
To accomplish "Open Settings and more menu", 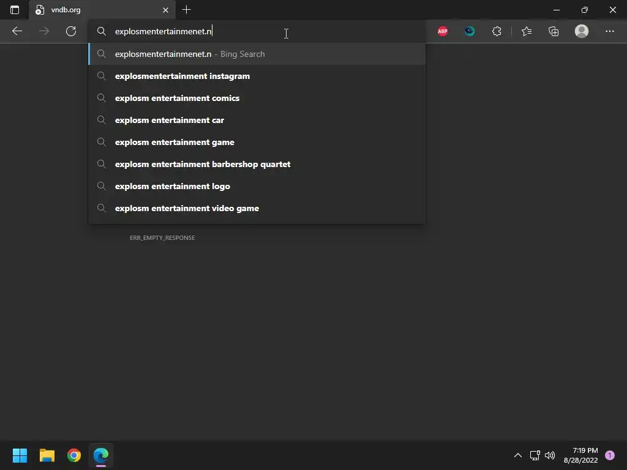I will pos(609,31).
